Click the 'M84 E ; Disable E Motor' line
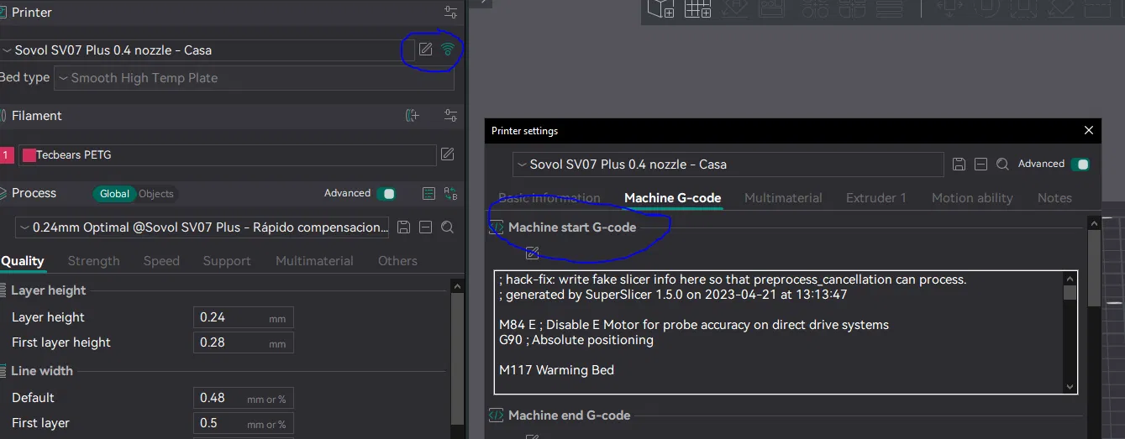This screenshot has width=1125, height=439. pyautogui.click(x=694, y=325)
